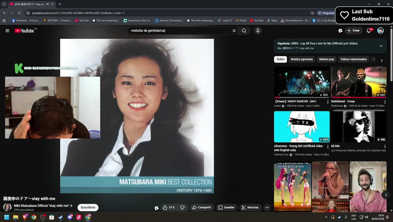Open a new browser tab
Screen dimensions: 393x222
click(60, 4)
